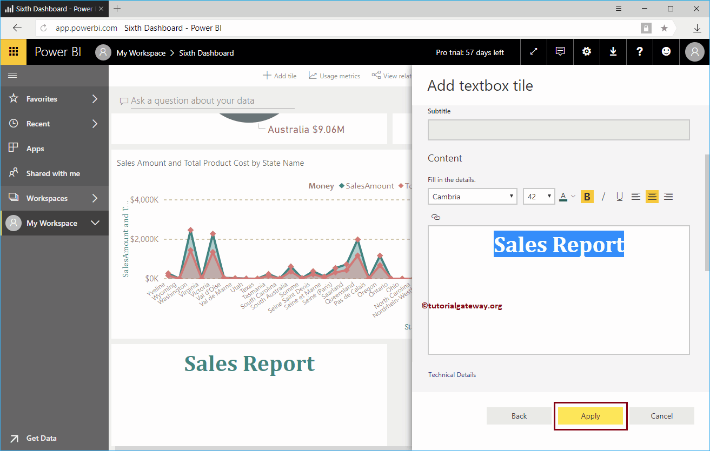The image size is (710, 451).
Task: Open Usage metrics in toolbar
Action: click(334, 76)
